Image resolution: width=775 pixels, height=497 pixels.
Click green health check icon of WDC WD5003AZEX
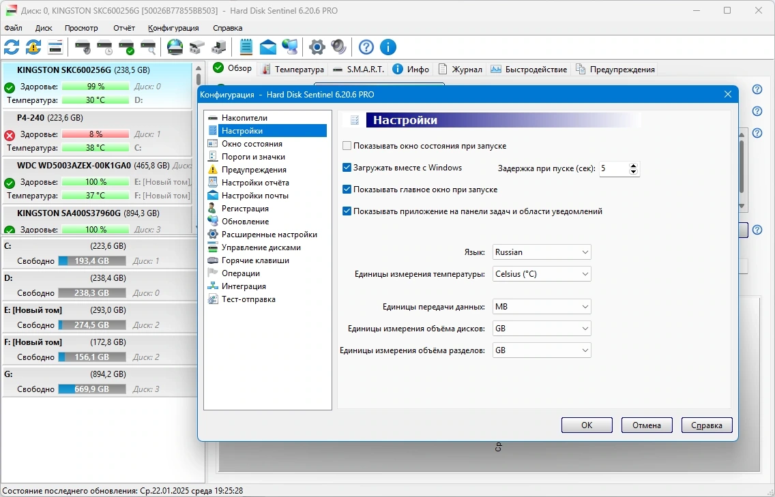10,183
